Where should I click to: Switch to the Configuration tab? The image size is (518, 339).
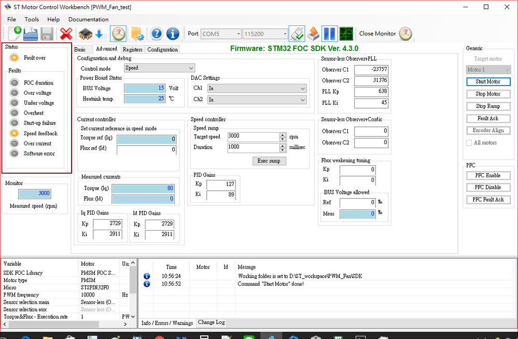[162, 50]
